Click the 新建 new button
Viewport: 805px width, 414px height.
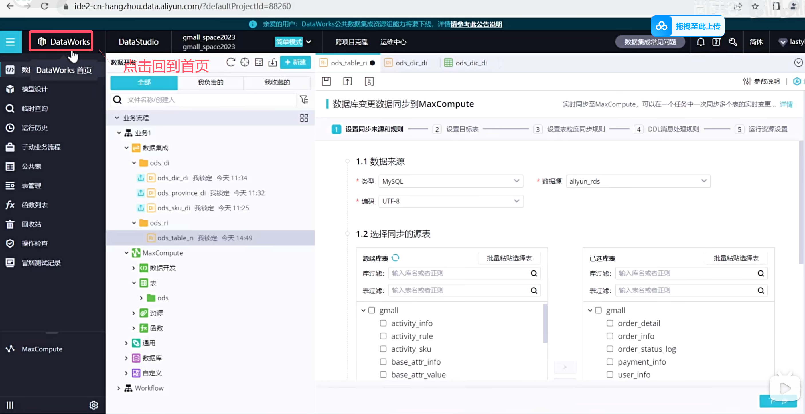pos(295,62)
